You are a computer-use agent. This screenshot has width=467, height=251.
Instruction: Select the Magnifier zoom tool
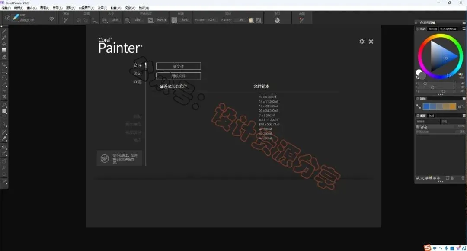pyautogui.click(x=4, y=168)
